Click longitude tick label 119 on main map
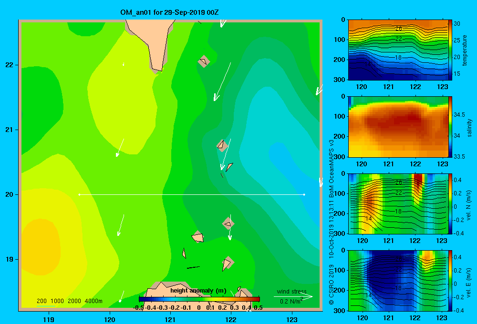Screen dimensions: 477x324 tap(49, 319)
